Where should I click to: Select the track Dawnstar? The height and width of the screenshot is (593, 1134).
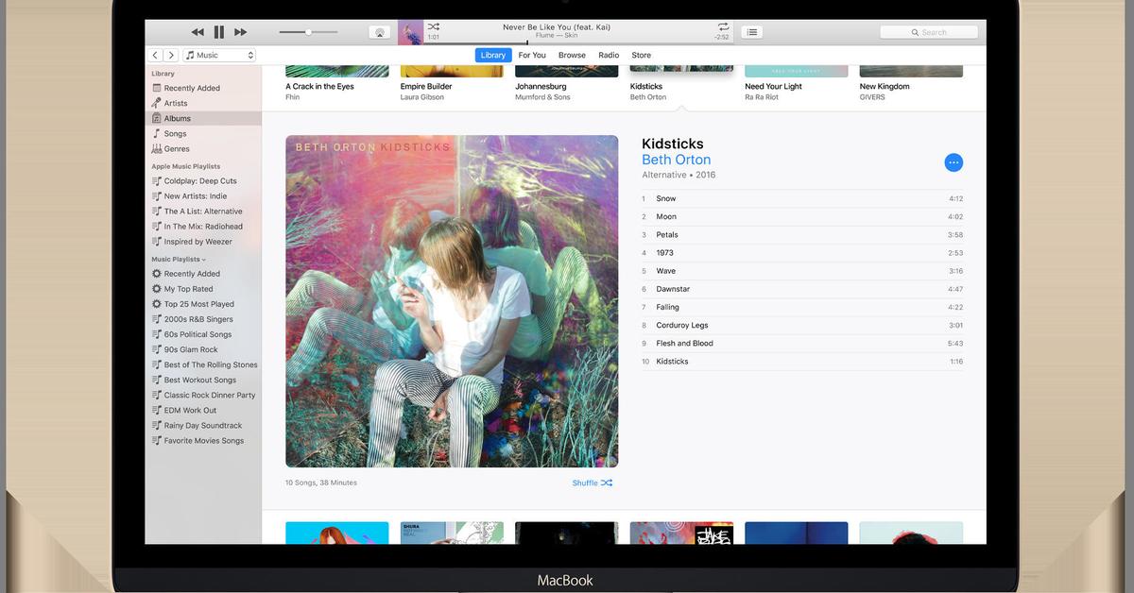[x=802, y=289]
